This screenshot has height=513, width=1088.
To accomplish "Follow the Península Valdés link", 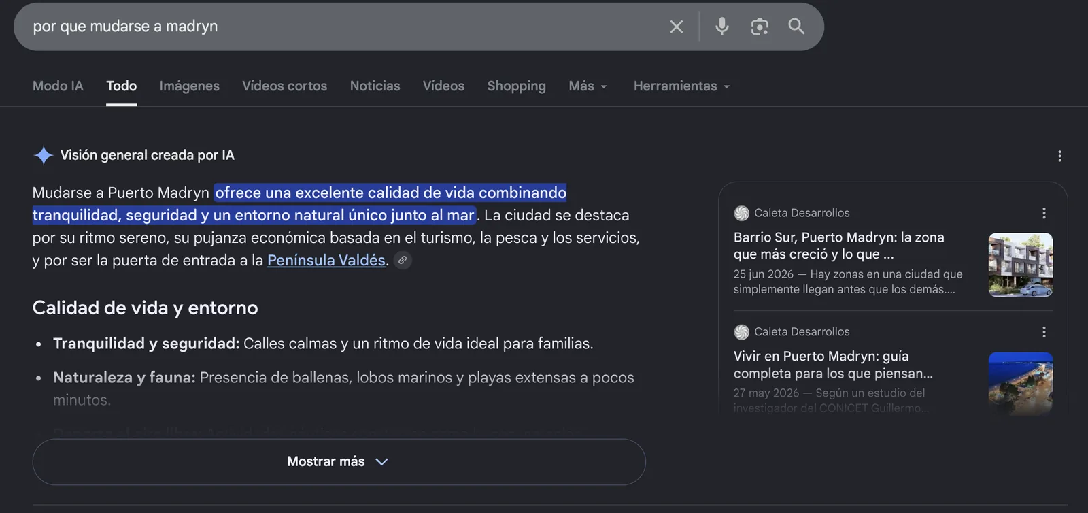I will (x=326, y=261).
